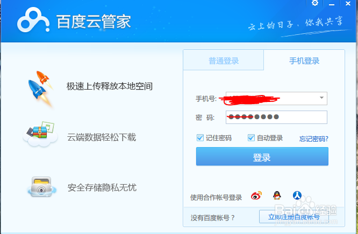Switch to the 普通登录 tab
The height and width of the screenshot is (234, 358).
coord(224,61)
